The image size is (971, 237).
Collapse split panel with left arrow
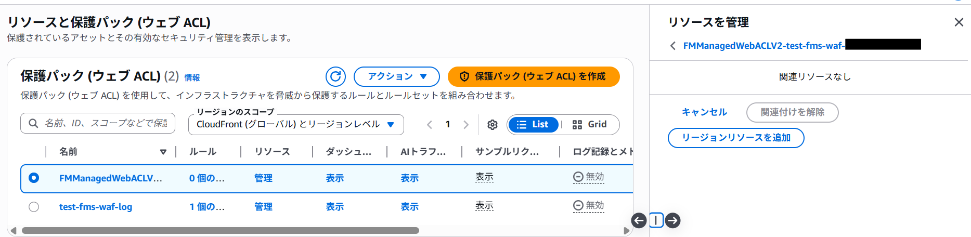pyautogui.click(x=639, y=220)
